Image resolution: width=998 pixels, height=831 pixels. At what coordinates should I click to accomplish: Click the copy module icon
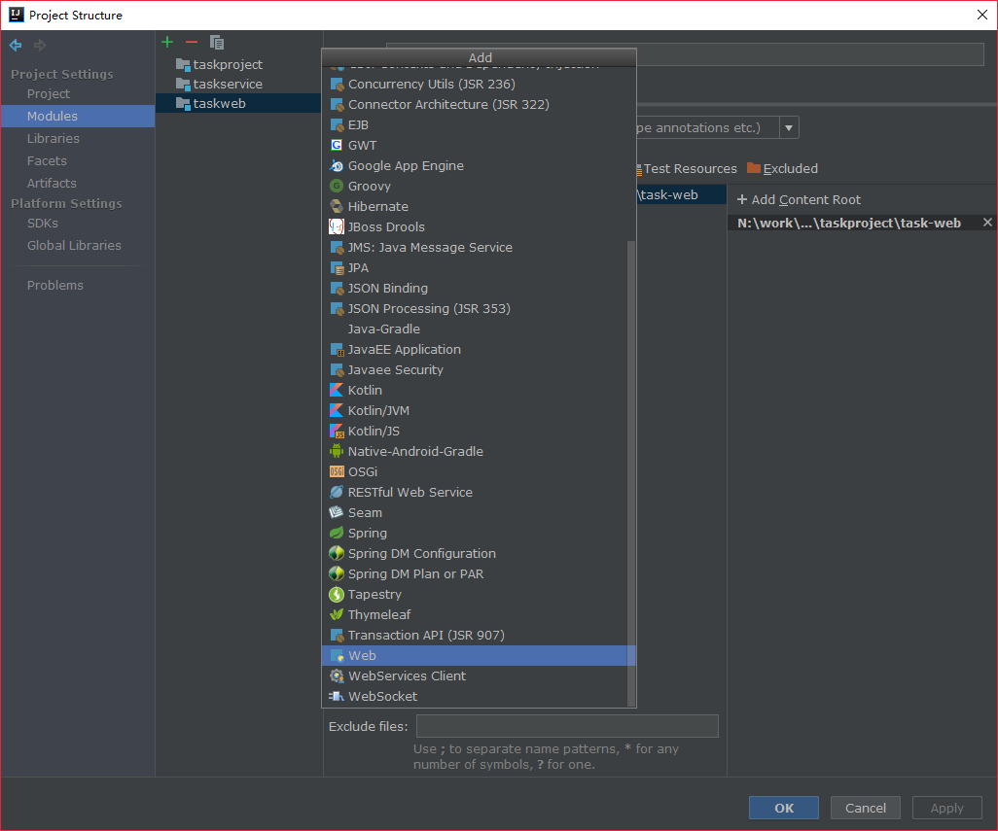(217, 43)
